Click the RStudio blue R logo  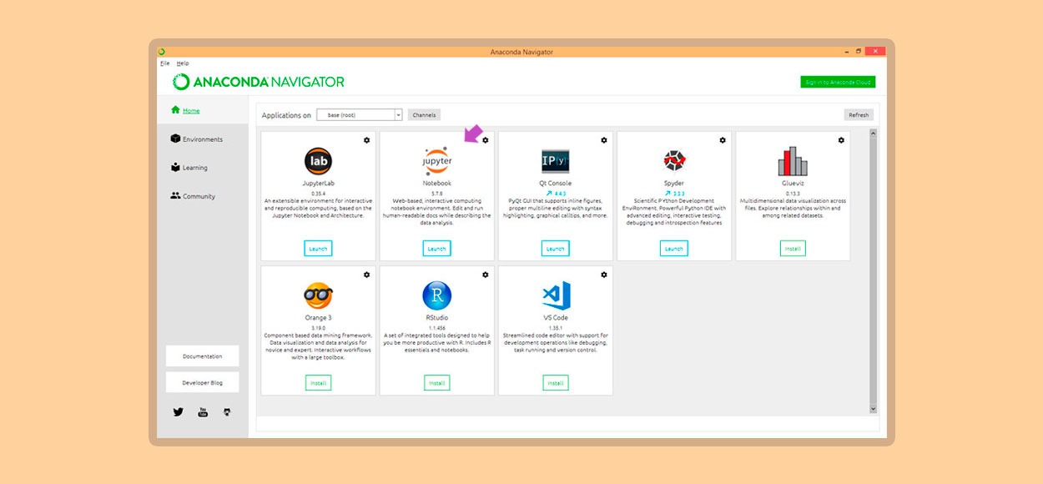[x=437, y=295]
